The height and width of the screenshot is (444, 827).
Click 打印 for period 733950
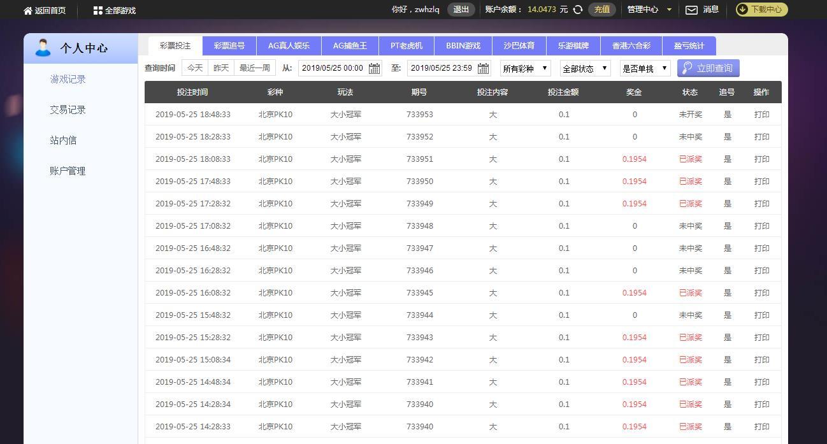761,182
